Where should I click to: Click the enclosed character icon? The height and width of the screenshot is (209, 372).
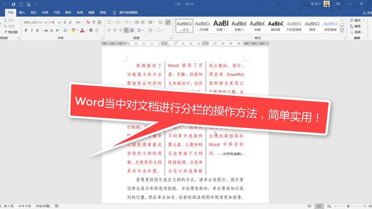click(97, 30)
